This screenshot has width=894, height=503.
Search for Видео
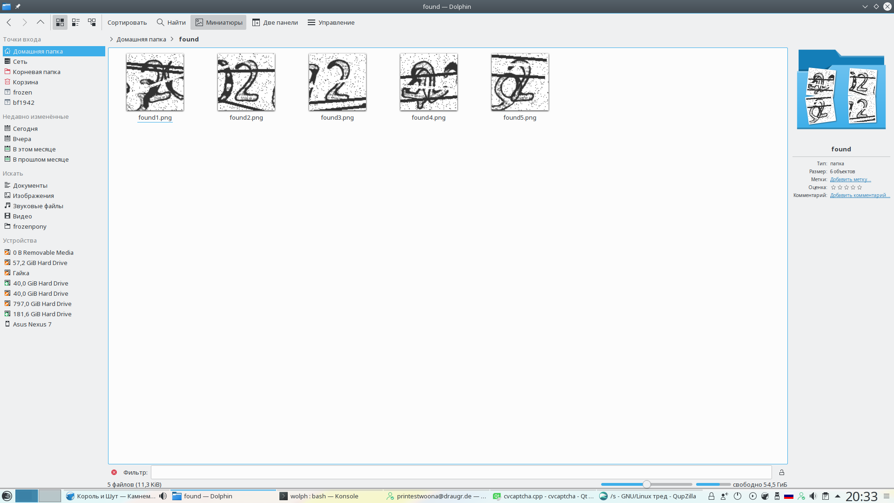(x=54, y=216)
